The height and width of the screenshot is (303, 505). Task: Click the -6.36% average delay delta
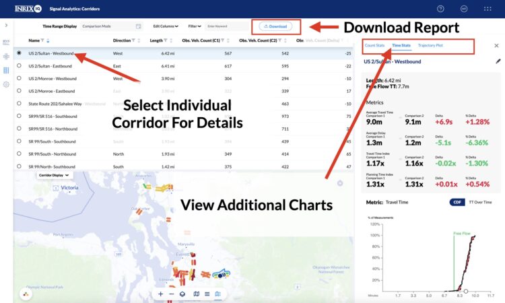[x=477, y=143]
